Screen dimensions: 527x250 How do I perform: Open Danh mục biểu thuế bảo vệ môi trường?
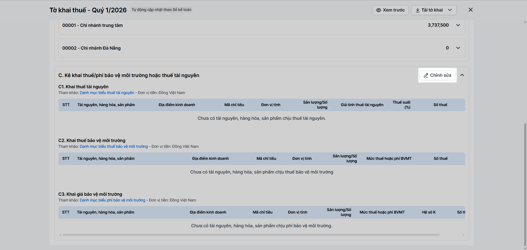[114, 146]
